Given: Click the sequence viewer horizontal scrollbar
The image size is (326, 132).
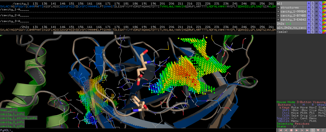Looking at the screenshot, I should click(x=83, y=33).
